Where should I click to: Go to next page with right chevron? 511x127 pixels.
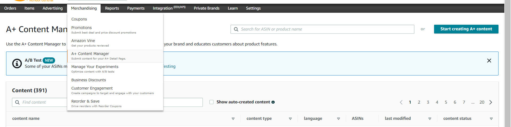click(491, 102)
